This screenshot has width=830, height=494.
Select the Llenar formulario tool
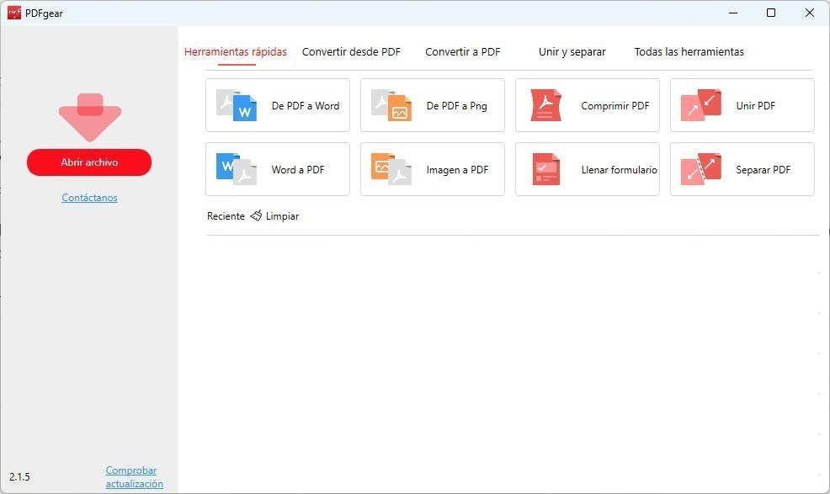point(587,169)
